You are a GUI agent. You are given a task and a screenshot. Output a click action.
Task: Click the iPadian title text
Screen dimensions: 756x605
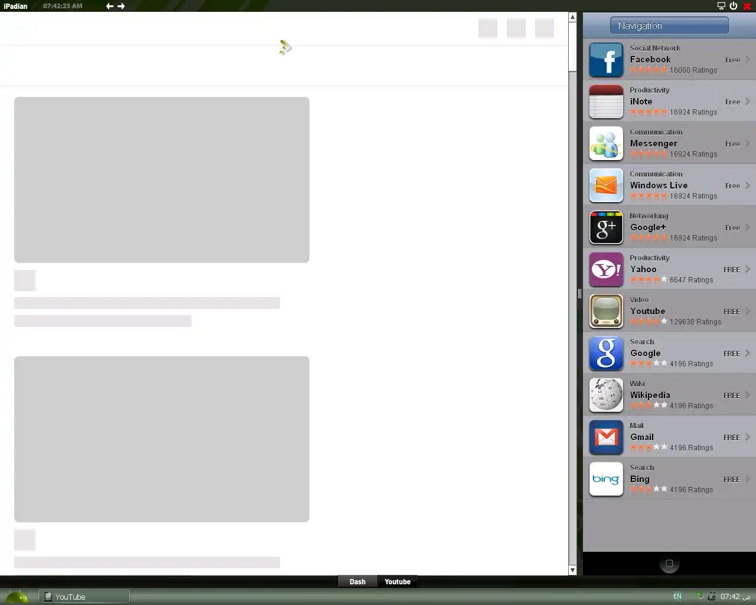[x=15, y=6]
